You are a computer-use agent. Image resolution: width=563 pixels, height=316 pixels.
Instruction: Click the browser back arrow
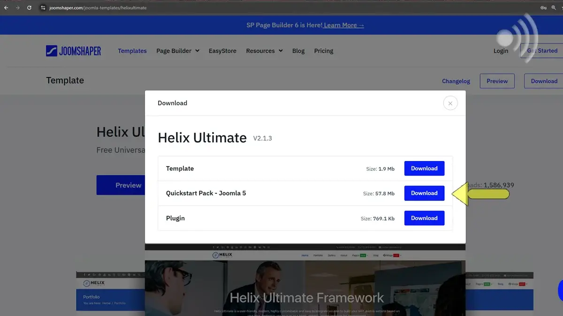[6, 7]
